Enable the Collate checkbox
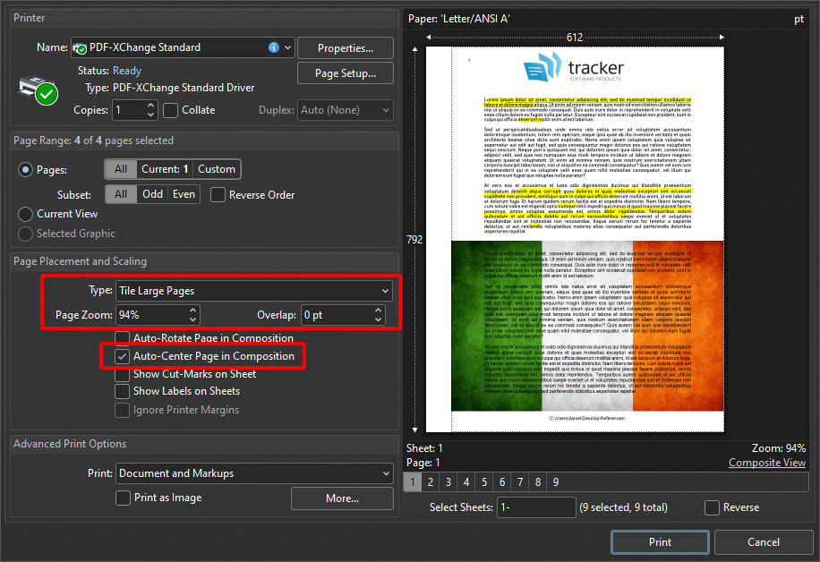Viewport: 820px width, 562px height. point(170,109)
